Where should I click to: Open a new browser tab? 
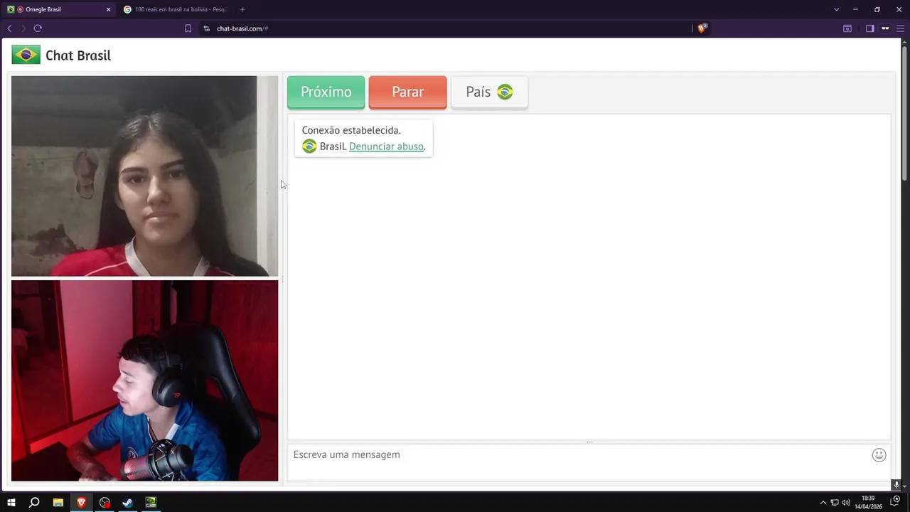point(242,9)
